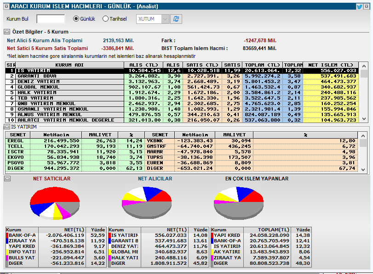Click the GMSTRF stock cell
The image size is (373, 274).
[160, 146]
